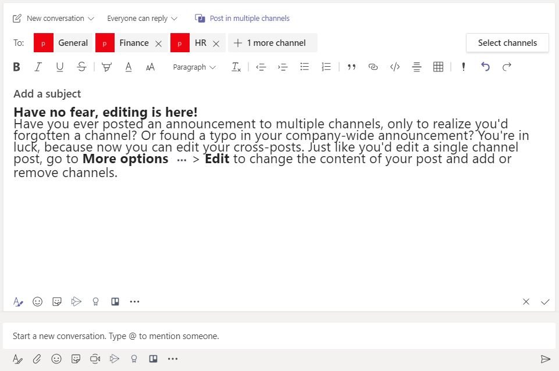Clear all formatting from text
The image size is (559, 371).
pyautogui.click(x=236, y=67)
